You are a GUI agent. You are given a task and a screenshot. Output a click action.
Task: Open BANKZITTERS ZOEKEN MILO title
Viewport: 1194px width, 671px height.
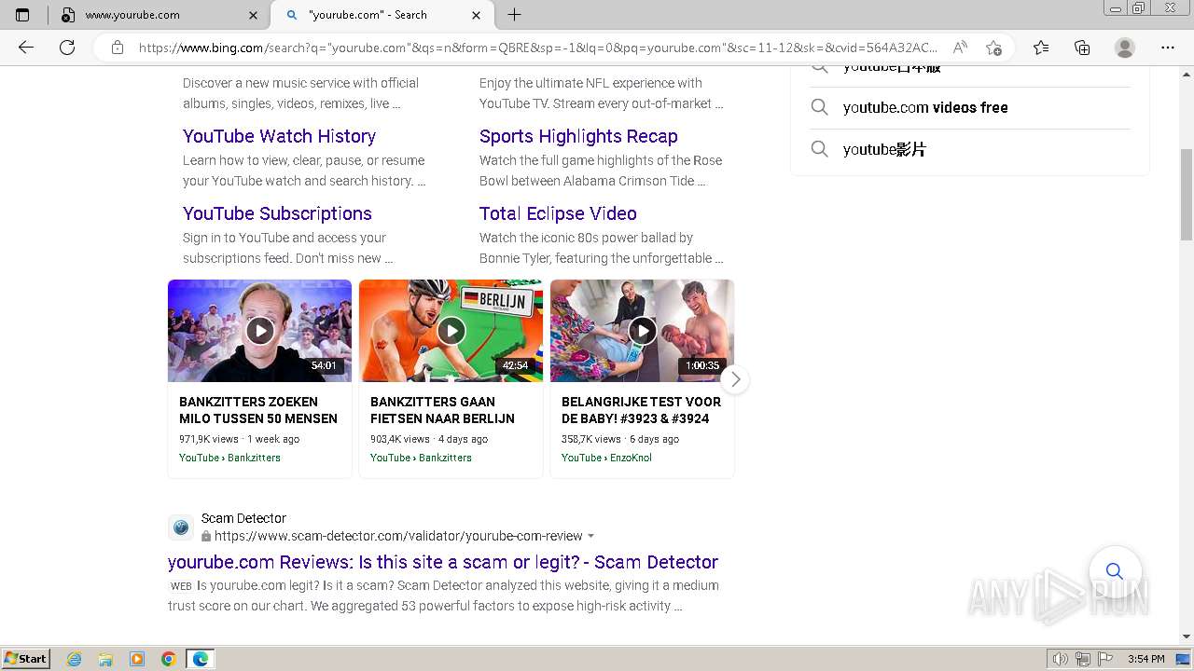[258, 410]
